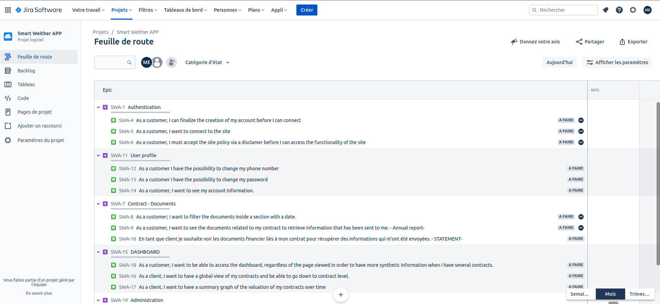This screenshot has width=660, height=304.
Task: Open Pages de projet in sidebar
Action: point(39,112)
